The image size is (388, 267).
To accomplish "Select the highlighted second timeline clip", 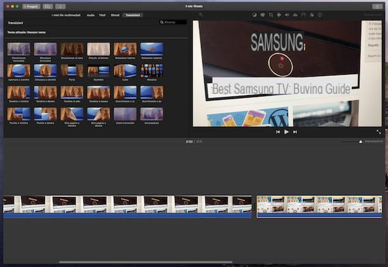I will [x=319, y=207].
